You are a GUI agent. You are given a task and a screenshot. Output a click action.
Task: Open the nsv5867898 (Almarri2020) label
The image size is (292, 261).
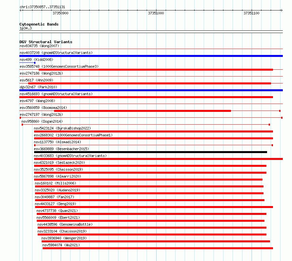(57, 176)
